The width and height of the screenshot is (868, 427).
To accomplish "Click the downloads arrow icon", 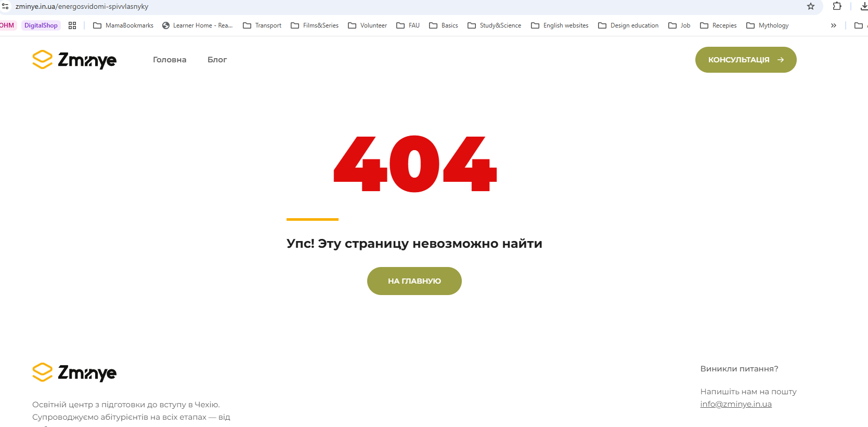I will pos(864,6).
